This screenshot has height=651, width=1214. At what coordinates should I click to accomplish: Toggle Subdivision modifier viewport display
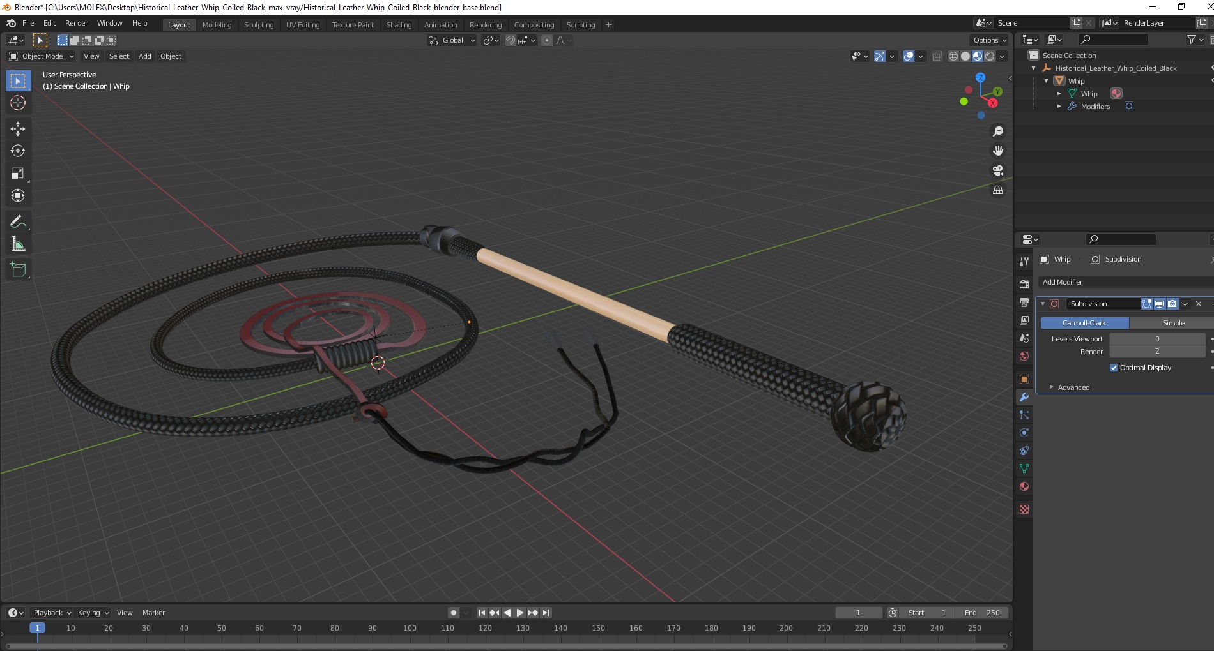(x=1160, y=304)
